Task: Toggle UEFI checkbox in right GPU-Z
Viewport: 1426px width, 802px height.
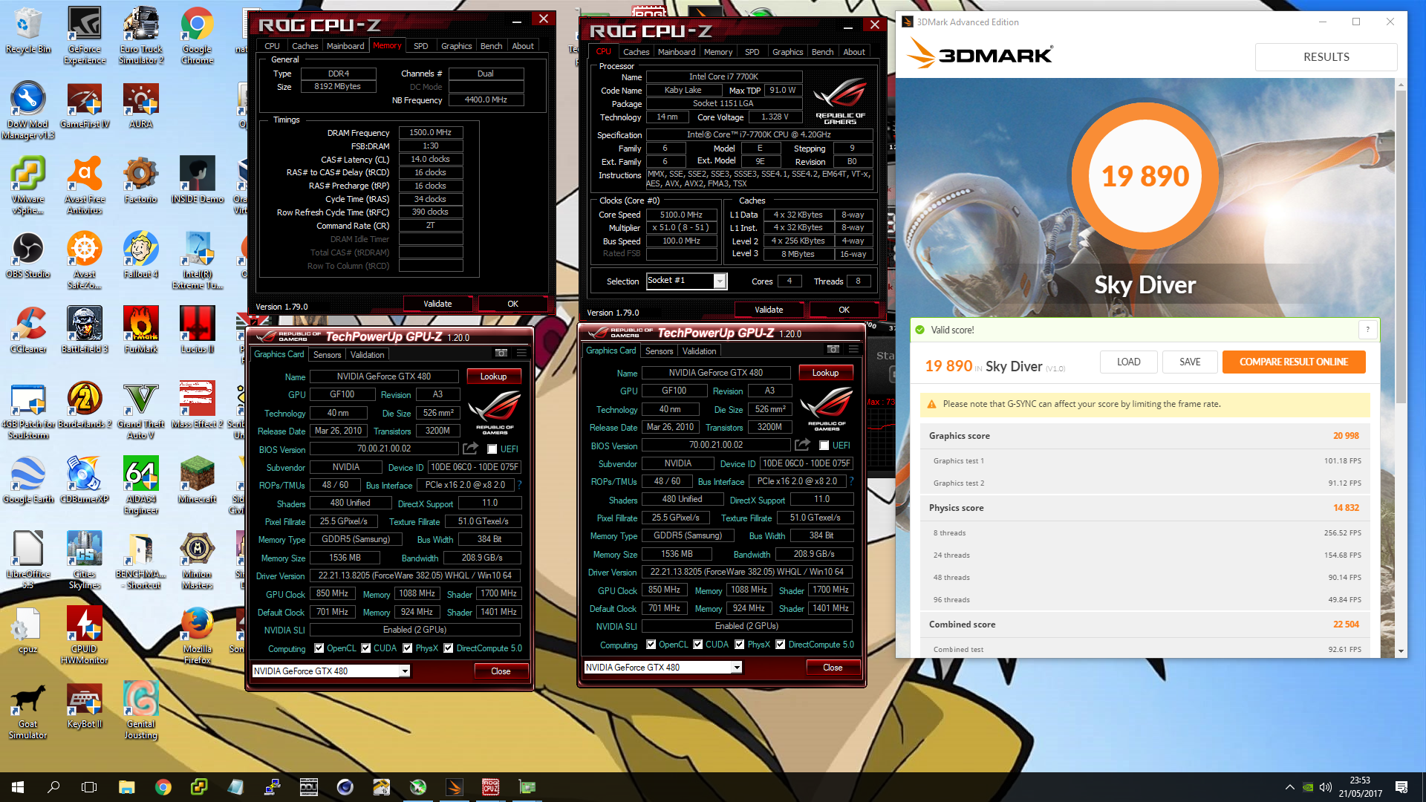Action: 824,446
